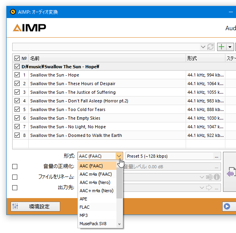Click the green plus add files button
Image resolution: width=236 pixels, height=233 pixels.
[221, 47]
